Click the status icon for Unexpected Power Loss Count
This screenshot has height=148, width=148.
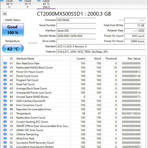point(5,92)
